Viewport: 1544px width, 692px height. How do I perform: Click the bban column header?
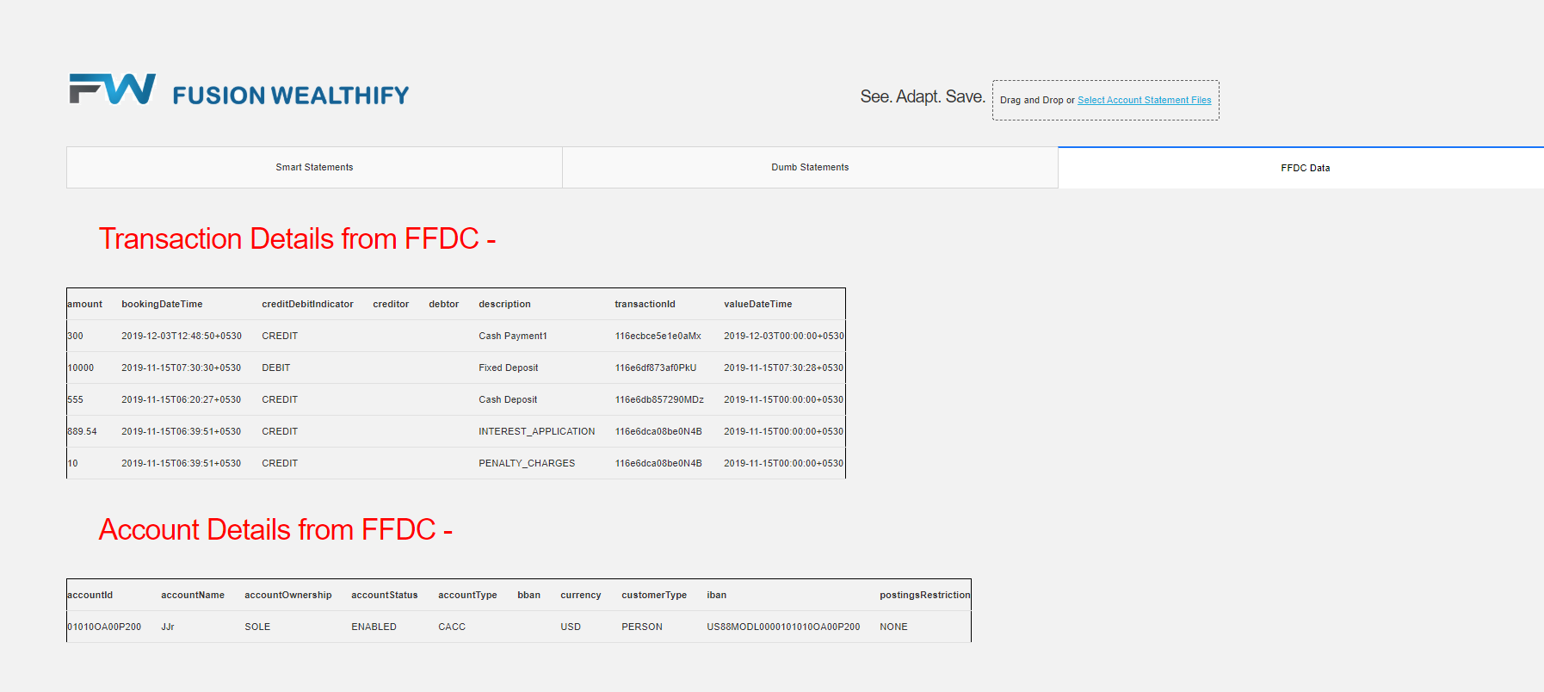(528, 595)
